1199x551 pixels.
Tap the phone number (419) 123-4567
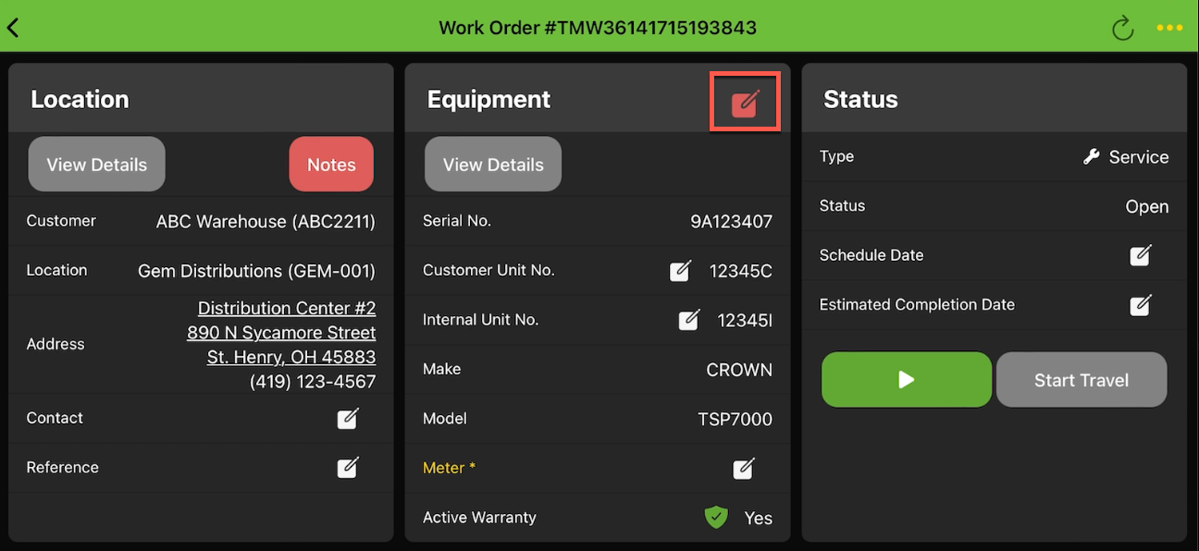pos(313,382)
